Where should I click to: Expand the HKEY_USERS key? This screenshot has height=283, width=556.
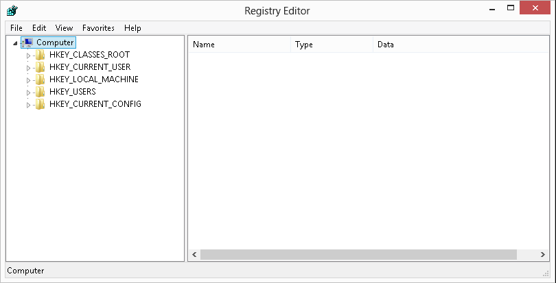pyautogui.click(x=28, y=92)
